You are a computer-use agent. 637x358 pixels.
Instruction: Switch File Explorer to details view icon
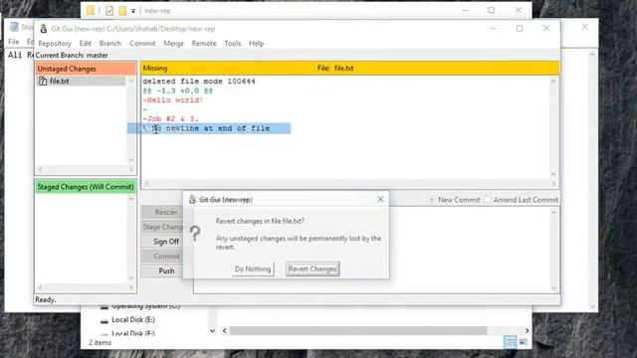coord(511,342)
